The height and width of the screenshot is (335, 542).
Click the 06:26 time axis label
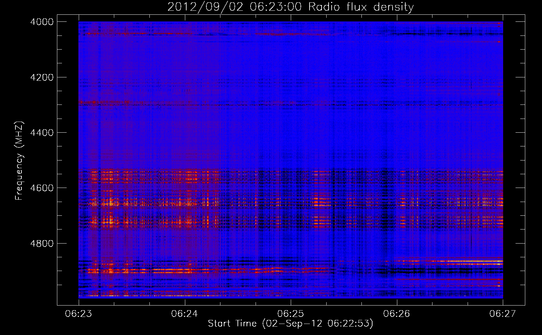pos(397,314)
